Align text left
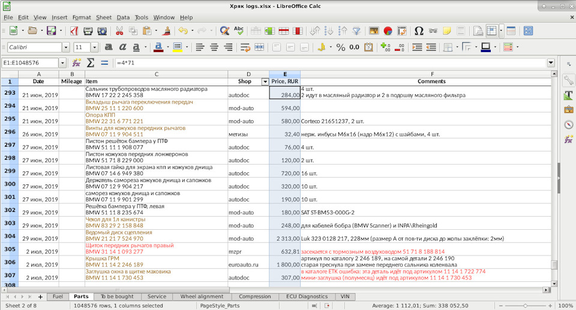This screenshot has height=310, width=576. pos(200,47)
